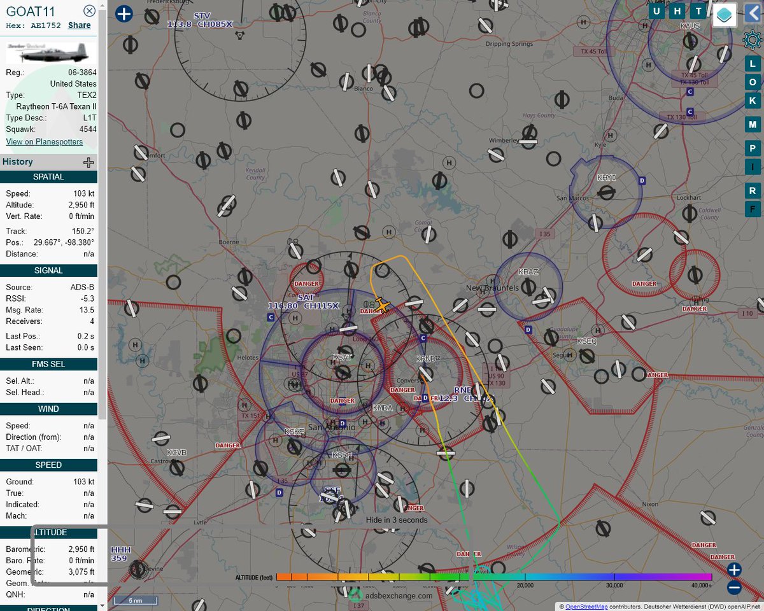Open the Share link

click(79, 25)
